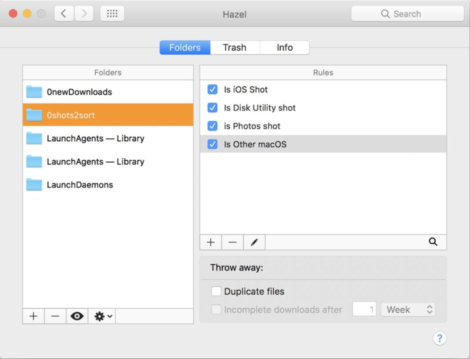The width and height of the screenshot is (470, 359).
Task: Add a new rule with plus button
Action: click(x=210, y=242)
